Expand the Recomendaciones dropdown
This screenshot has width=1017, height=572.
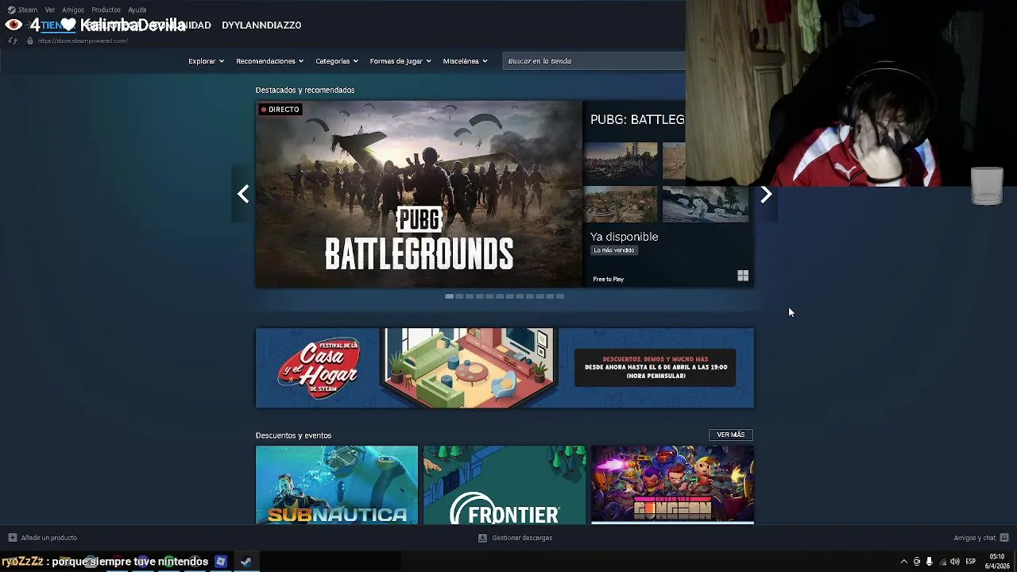point(269,61)
